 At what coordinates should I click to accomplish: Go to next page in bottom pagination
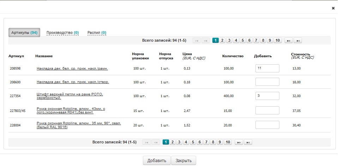pos(239,142)
